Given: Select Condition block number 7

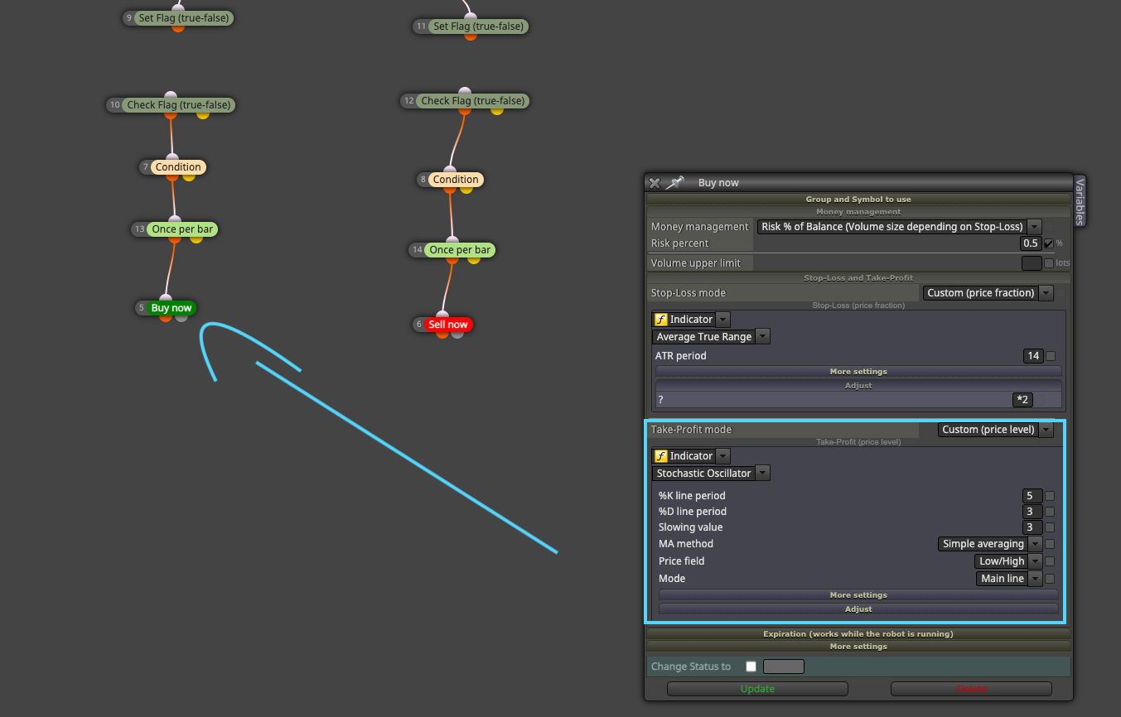Looking at the screenshot, I should point(178,167).
